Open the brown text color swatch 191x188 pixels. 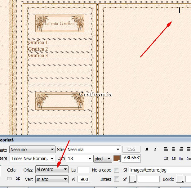point(117,159)
